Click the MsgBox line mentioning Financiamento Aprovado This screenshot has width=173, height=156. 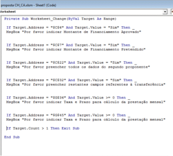pyautogui.click(x=74, y=32)
